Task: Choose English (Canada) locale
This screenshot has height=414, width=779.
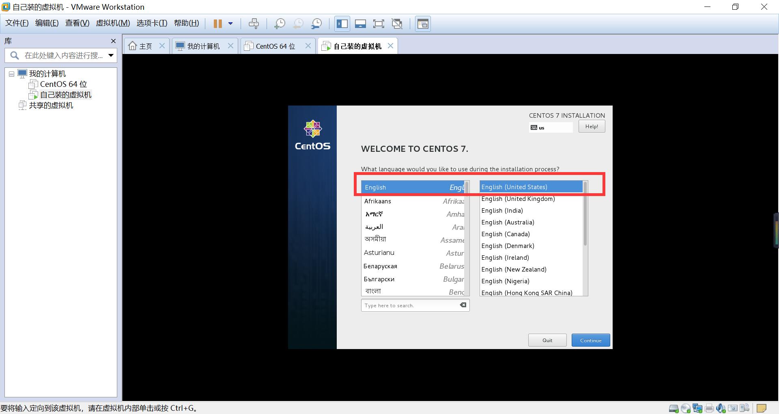Action: (531, 234)
